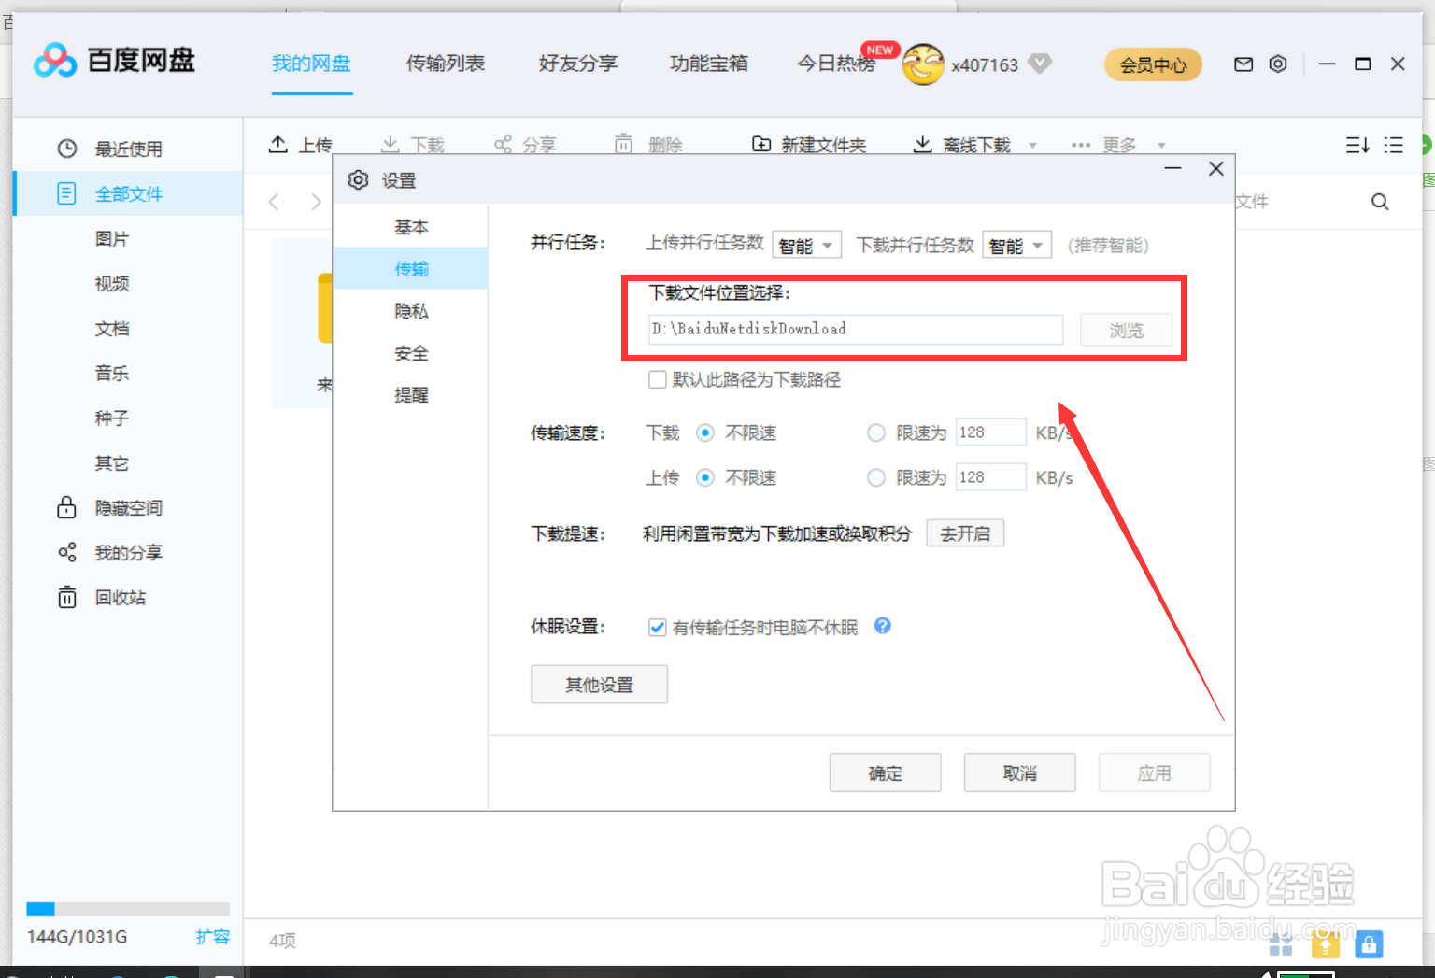The height and width of the screenshot is (978, 1435).
Task: Close the settings dialog
Action: coord(1216,168)
